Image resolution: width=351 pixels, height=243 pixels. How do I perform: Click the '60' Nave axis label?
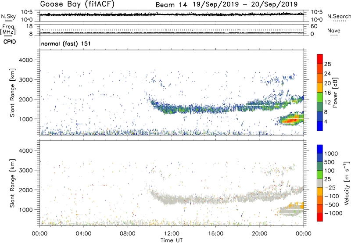tap(314, 26)
